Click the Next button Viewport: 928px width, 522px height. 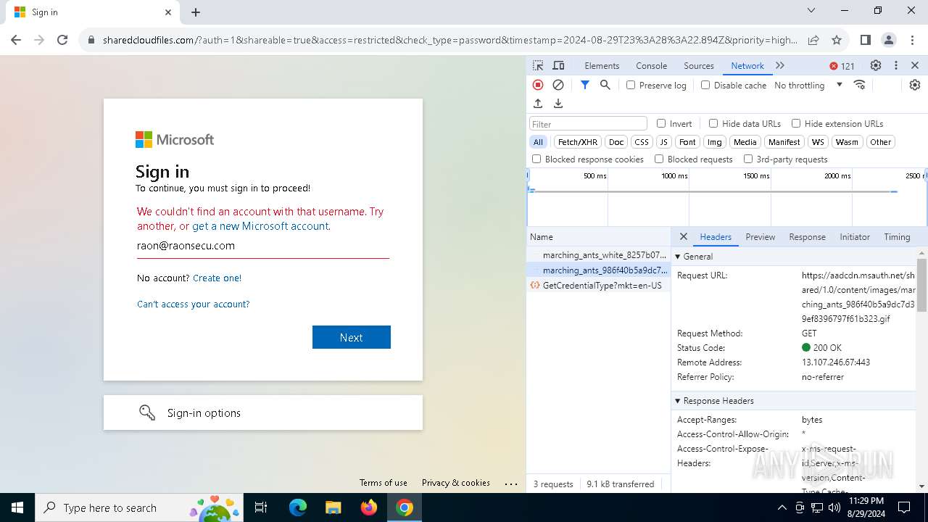[352, 337]
